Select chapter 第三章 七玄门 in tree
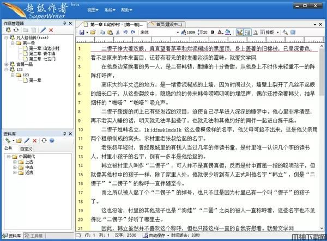Viewport: 327px width, 241px height. tap(42, 59)
